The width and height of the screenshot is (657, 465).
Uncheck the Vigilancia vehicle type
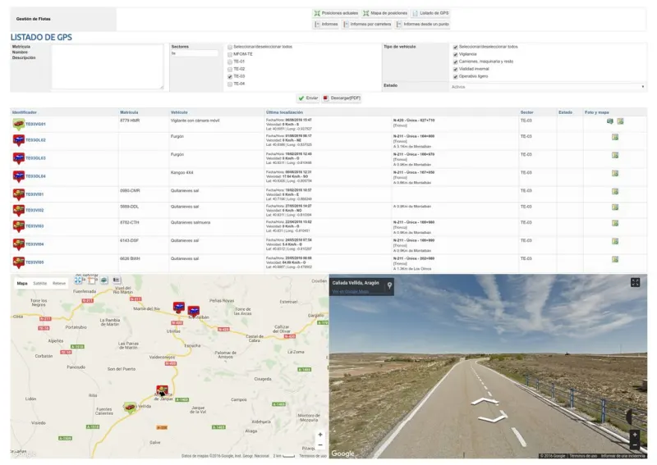(456, 54)
